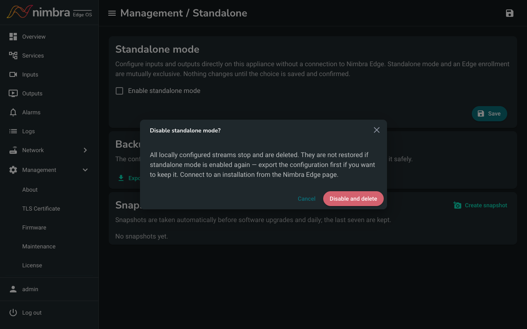527x329 pixels.
Task: Click the "Disable standalone mode?" dialog title
Action: (x=185, y=130)
